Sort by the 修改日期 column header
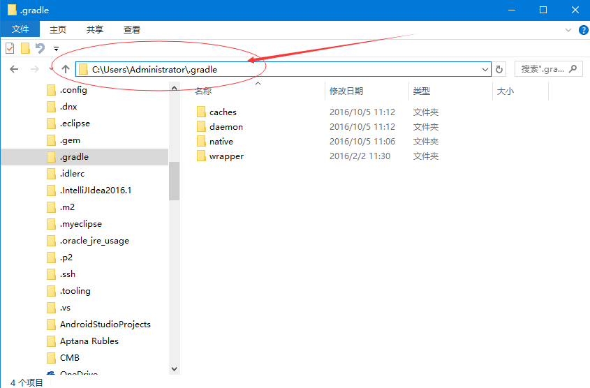590x388 pixels. (x=346, y=91)
